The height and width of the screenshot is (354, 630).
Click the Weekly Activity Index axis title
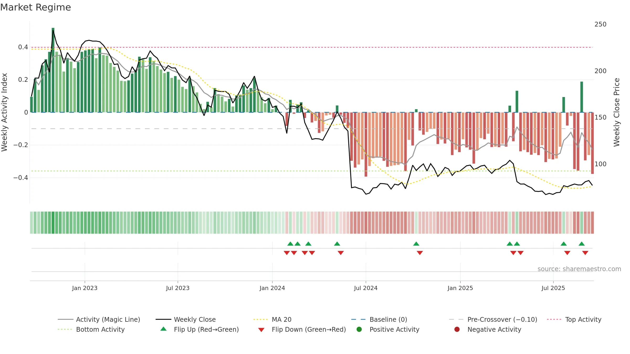(4, 112)
